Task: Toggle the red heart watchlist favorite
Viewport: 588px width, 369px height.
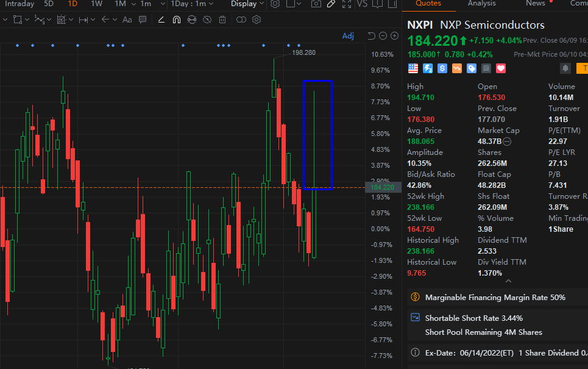Action: tap(501, 68)
